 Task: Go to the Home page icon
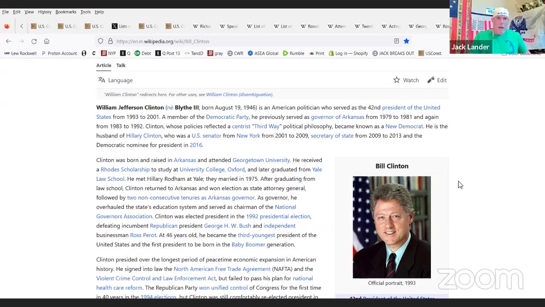click(x=47, y=41)
